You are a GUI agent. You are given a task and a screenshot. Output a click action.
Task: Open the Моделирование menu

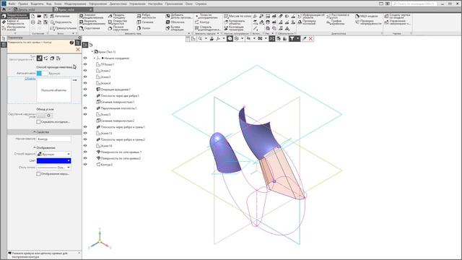tap(75, 4)
